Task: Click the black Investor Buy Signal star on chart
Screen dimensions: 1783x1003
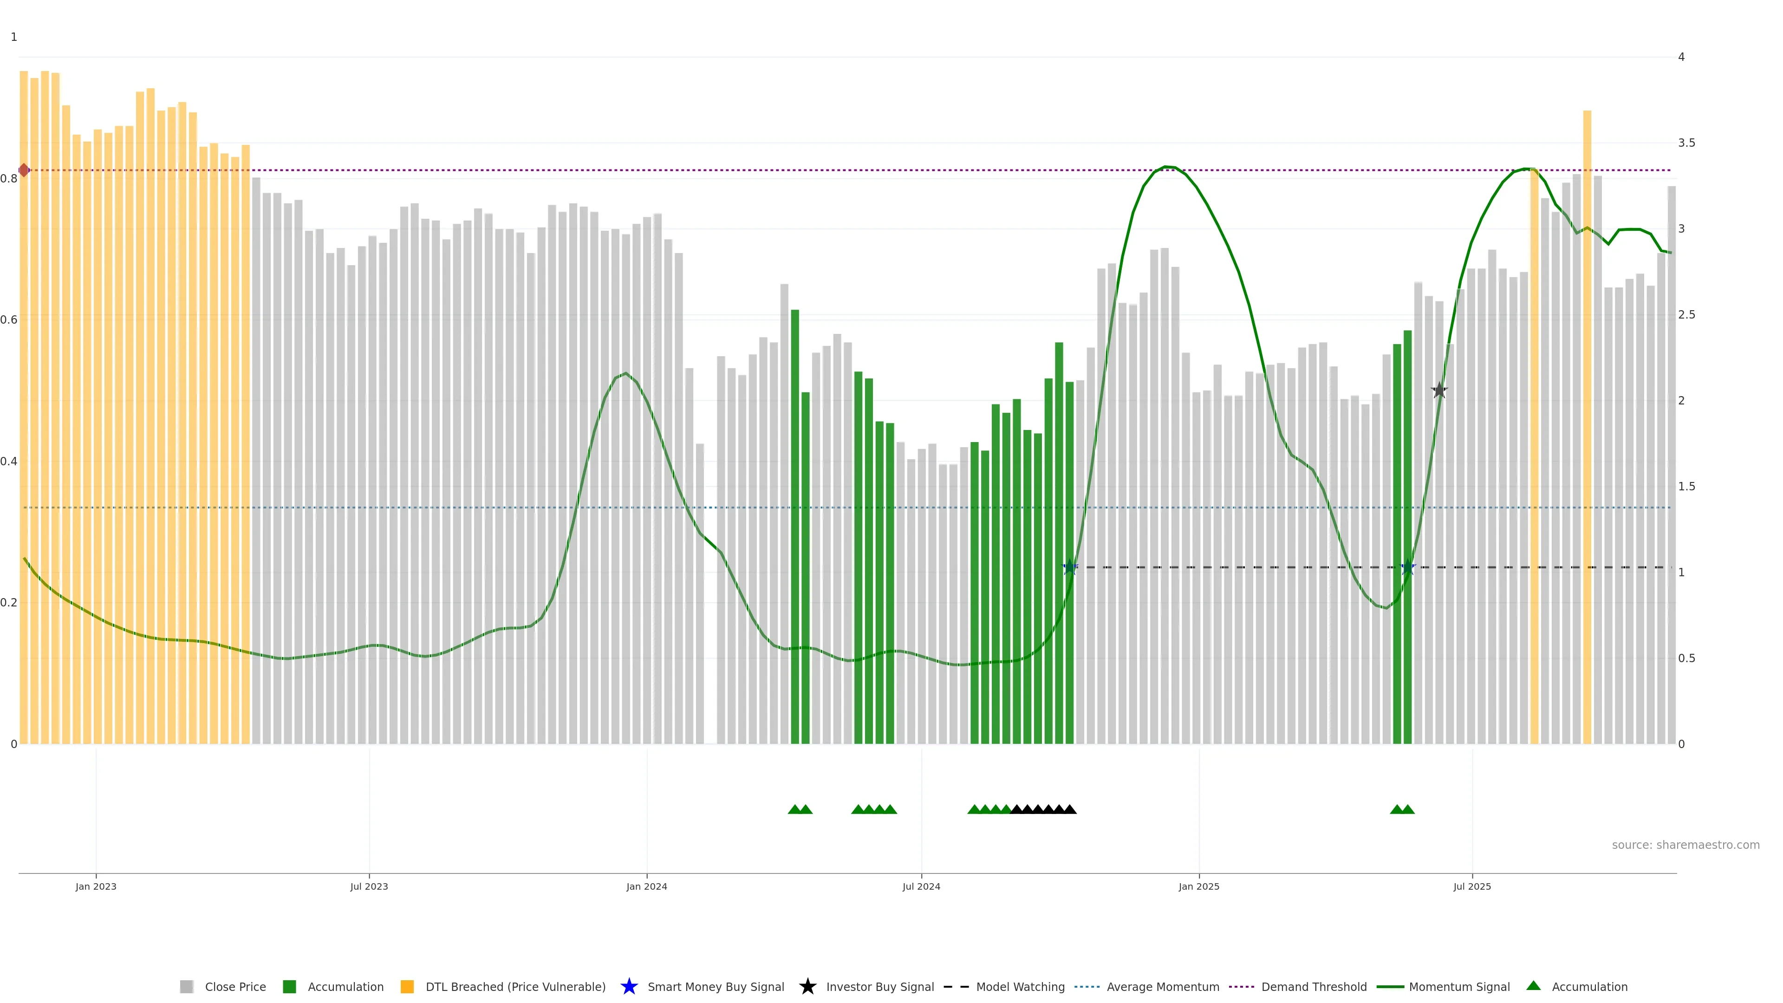Action: coord(1439,391)
